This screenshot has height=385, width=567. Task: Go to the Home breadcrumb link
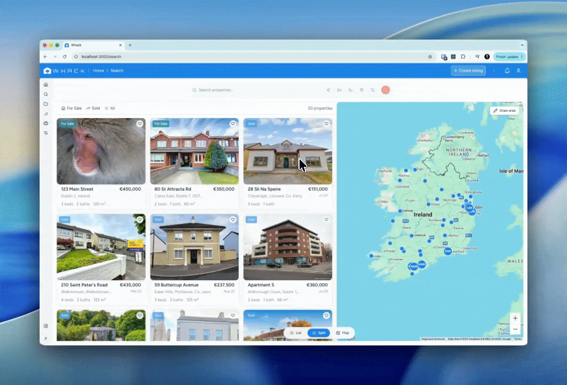click(98, 71)
